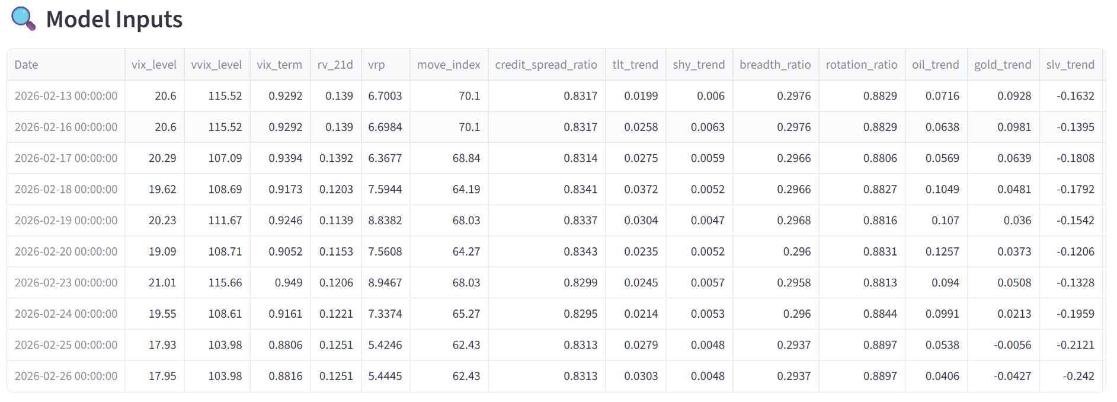Click the credit_spread_ratio column header
Viewport: 1117px width, 402px height.
547,65
